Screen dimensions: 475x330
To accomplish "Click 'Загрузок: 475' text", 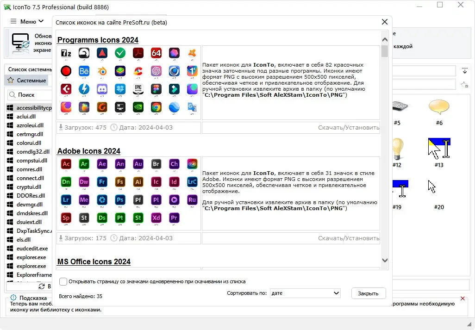I will (x=86, y=127).
